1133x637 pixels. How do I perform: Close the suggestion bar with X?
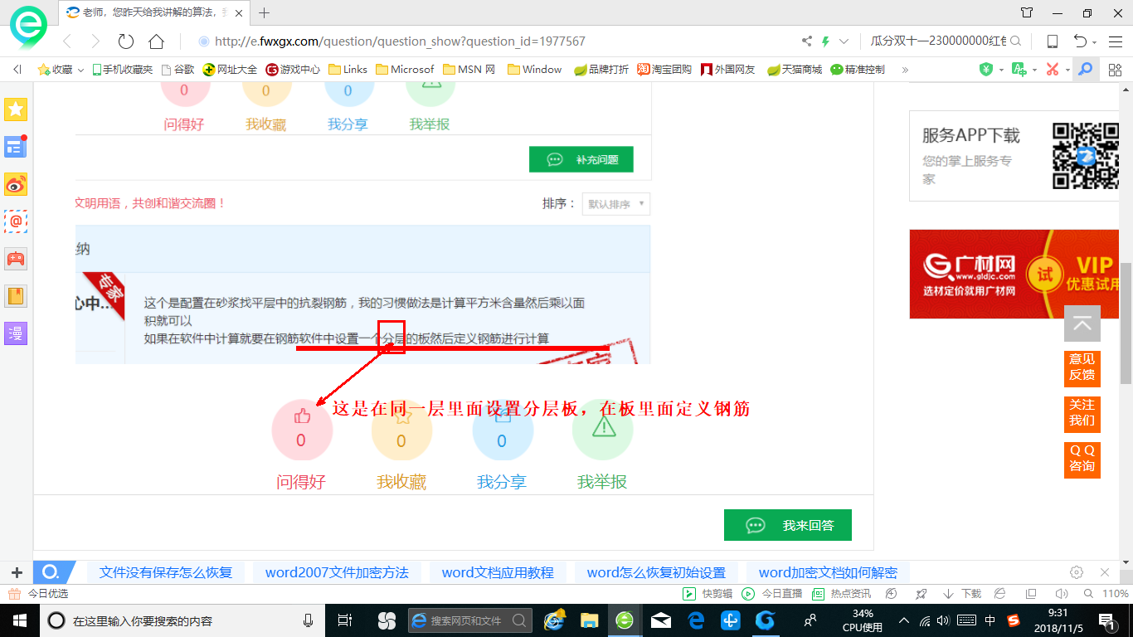pos(1105,572)
